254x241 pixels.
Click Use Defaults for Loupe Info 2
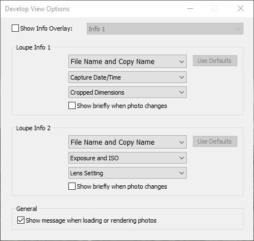click(215, 141)
